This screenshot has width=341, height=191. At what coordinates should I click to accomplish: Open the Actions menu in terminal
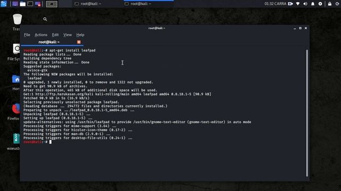tap(41, 34)
